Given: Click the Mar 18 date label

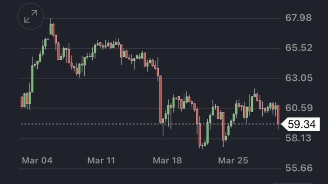Looking at the screenshot, I should [167, 161].
